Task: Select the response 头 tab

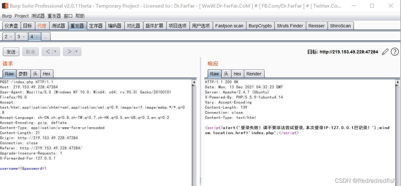Action: click(x=226, y=74)
